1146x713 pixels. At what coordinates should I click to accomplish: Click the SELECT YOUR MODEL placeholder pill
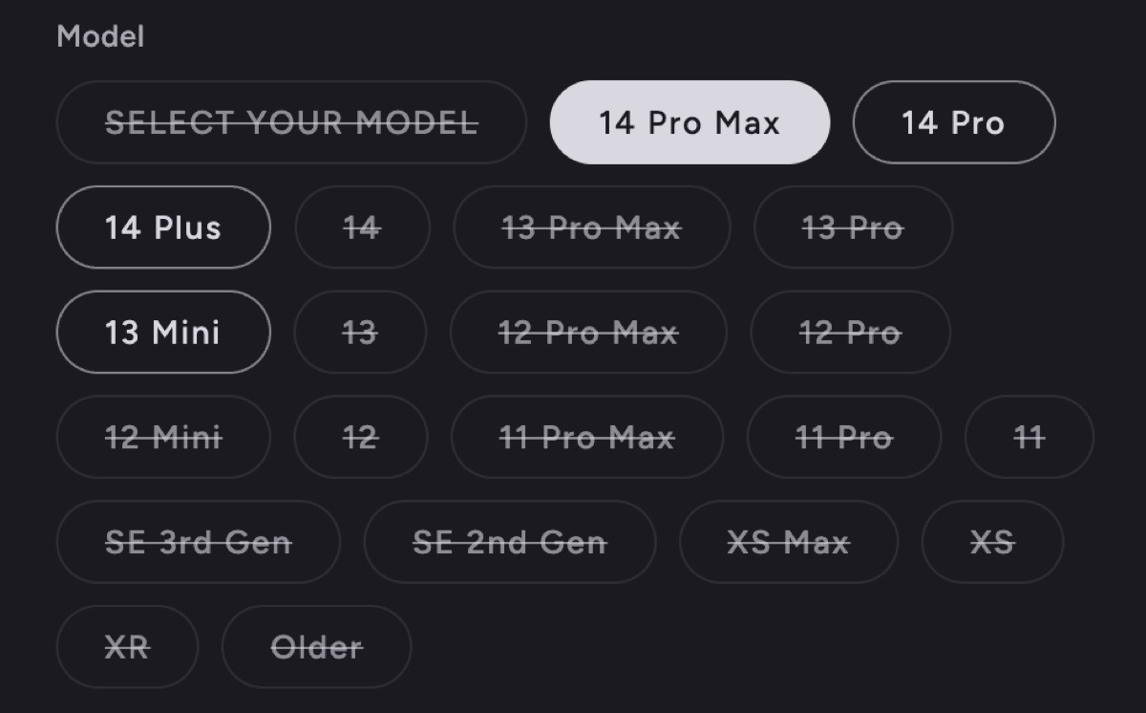(291, 122)
